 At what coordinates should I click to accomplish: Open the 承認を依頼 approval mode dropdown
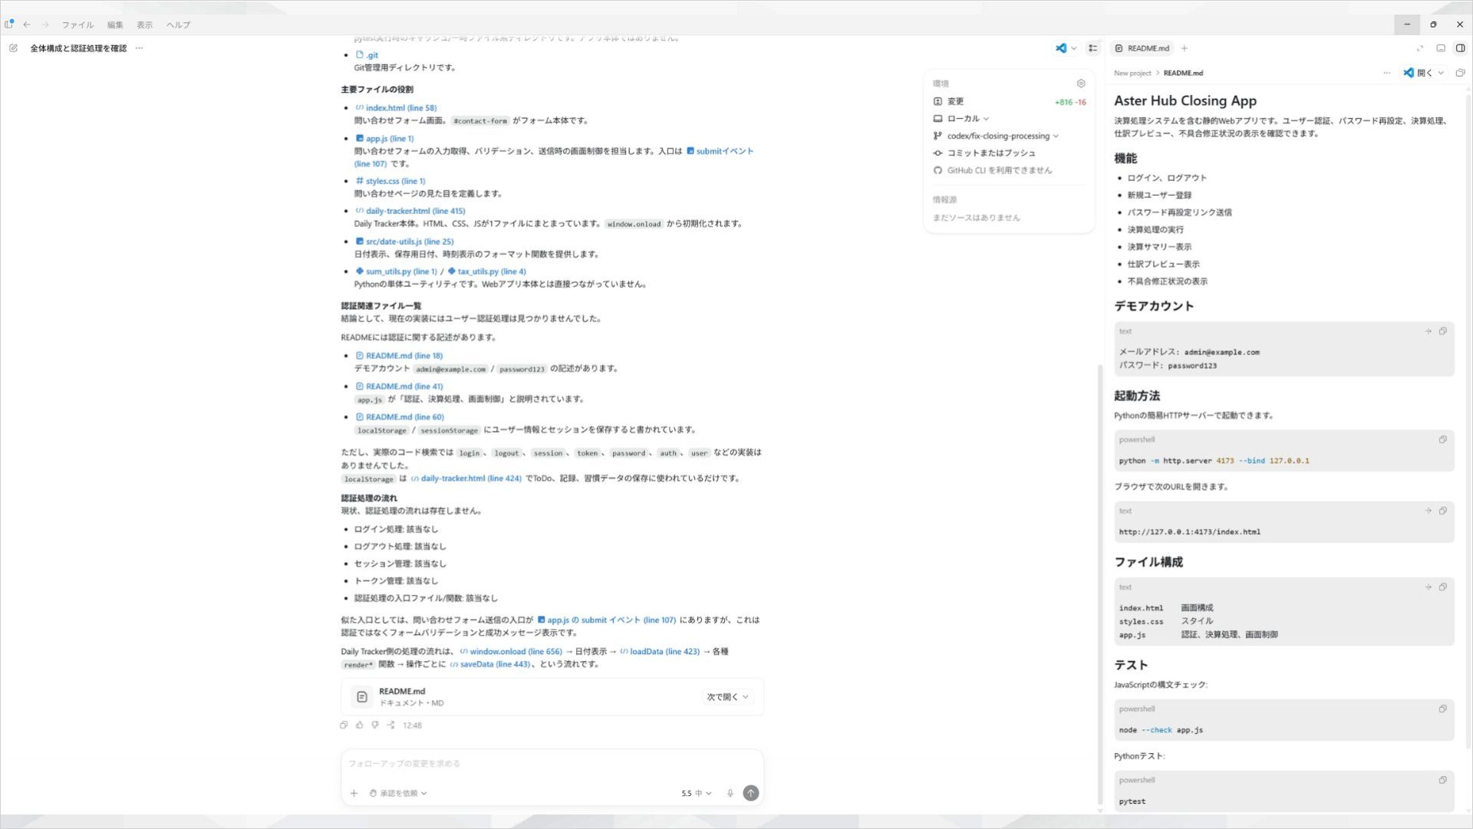point(398,794)
